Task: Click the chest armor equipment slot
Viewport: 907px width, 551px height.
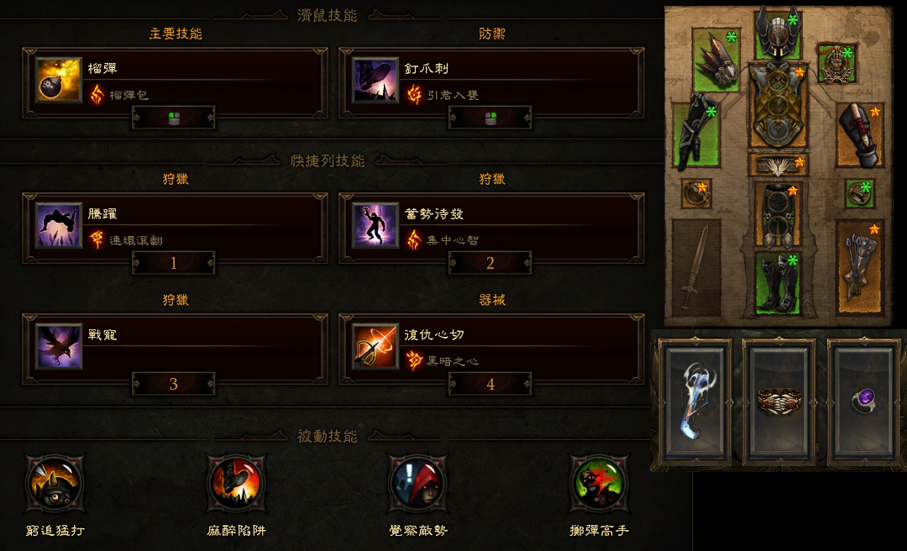Action: tap(778, 105)
